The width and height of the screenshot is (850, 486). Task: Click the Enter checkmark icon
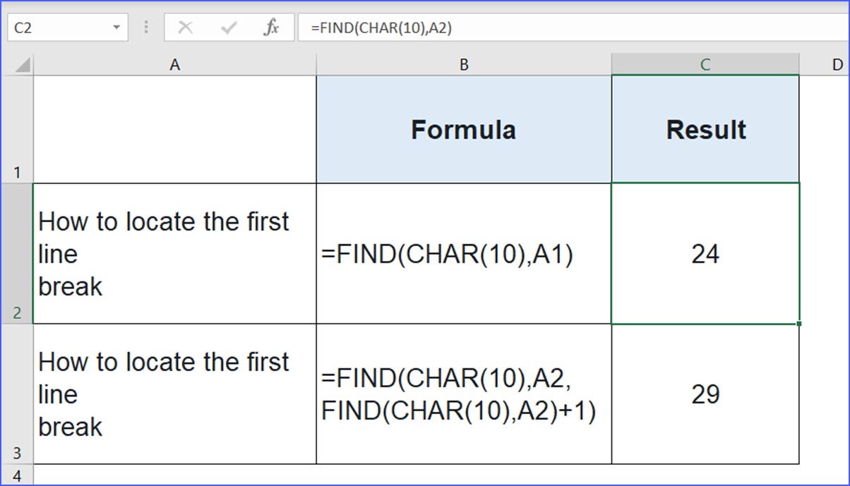(x=227, y=28)
